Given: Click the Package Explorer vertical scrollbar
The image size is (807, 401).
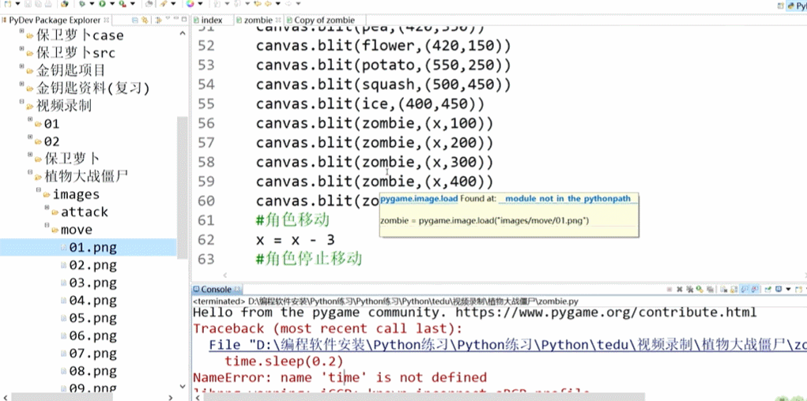Looking at the screenshot, I should [x=183, y=206].
